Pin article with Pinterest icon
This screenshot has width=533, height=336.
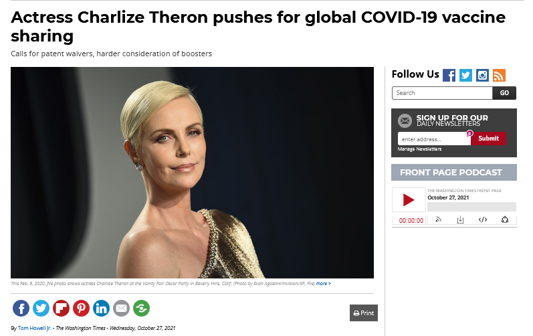(x=81, y=308)
